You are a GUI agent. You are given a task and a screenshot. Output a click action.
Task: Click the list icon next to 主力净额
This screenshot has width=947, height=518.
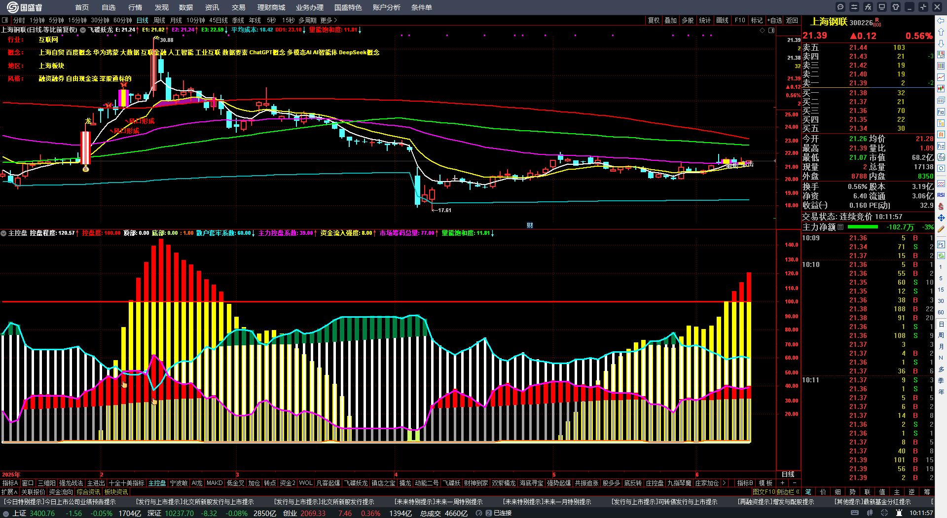point(841,227)
